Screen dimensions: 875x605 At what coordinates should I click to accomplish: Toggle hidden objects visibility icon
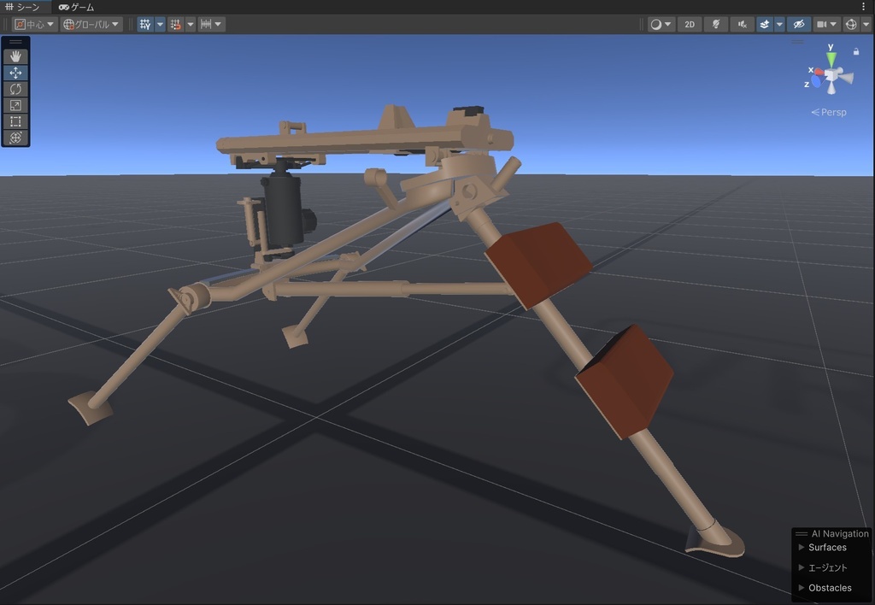[799, 24]
